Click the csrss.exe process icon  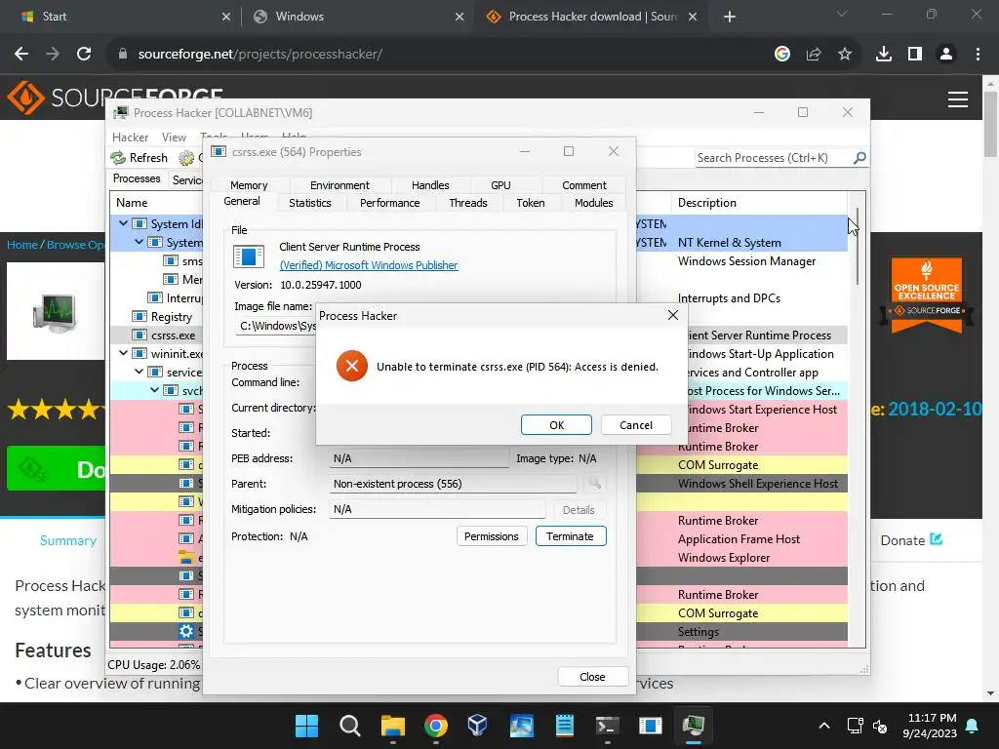pyautogui.click(x=139, y=335)
